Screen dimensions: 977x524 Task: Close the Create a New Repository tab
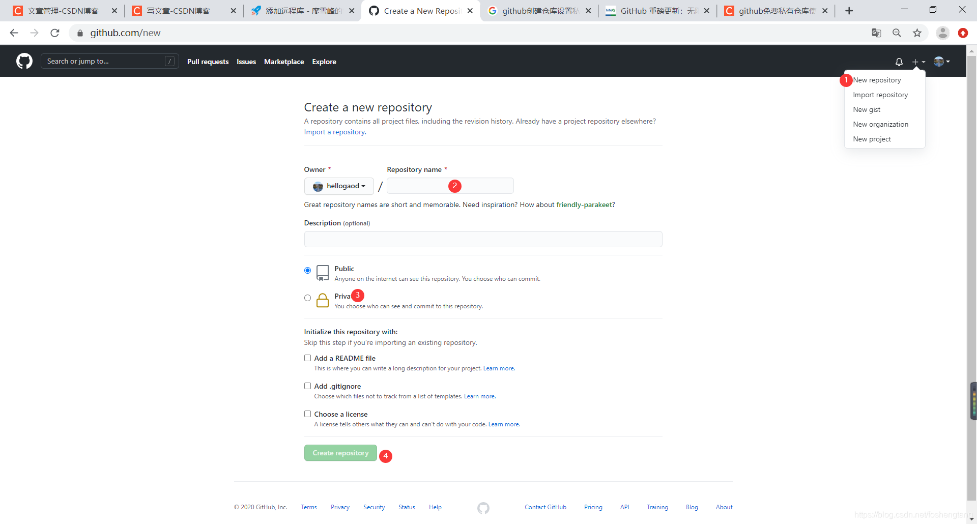point(470,11)
